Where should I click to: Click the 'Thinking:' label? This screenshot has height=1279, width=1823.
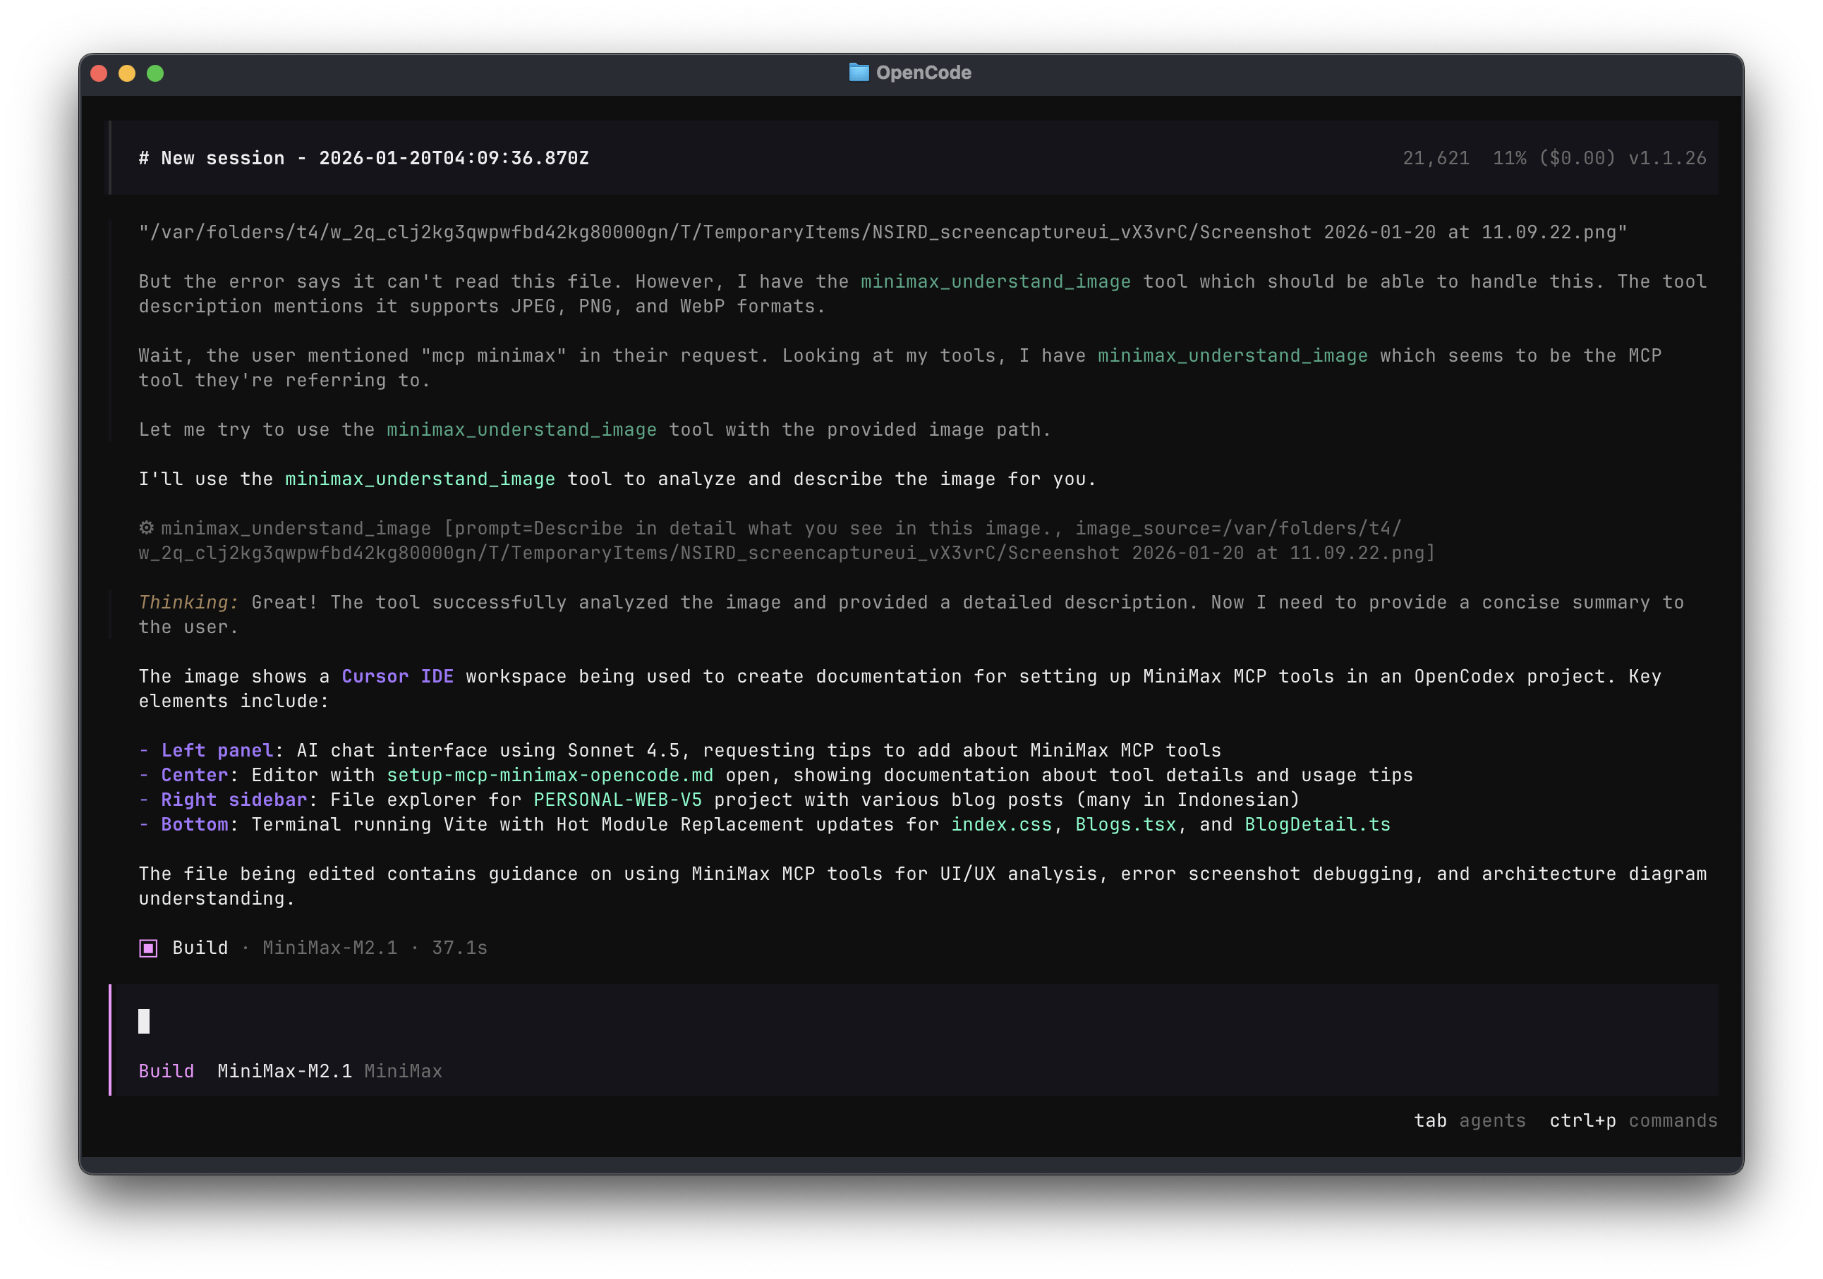[188, 602]
